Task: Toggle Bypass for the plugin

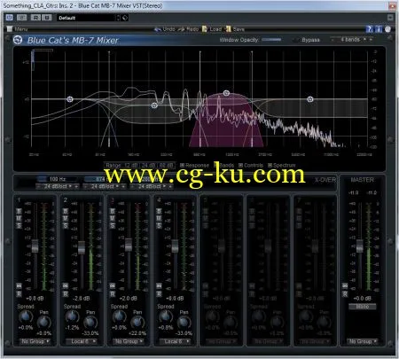Action: click(307, 40)
